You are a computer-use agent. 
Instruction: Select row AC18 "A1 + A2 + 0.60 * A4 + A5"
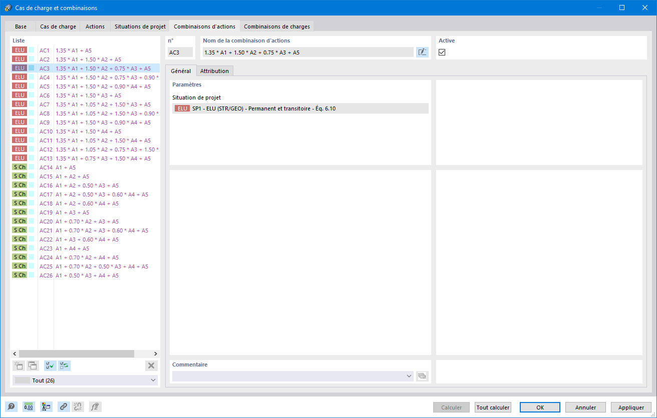point(85,203)
